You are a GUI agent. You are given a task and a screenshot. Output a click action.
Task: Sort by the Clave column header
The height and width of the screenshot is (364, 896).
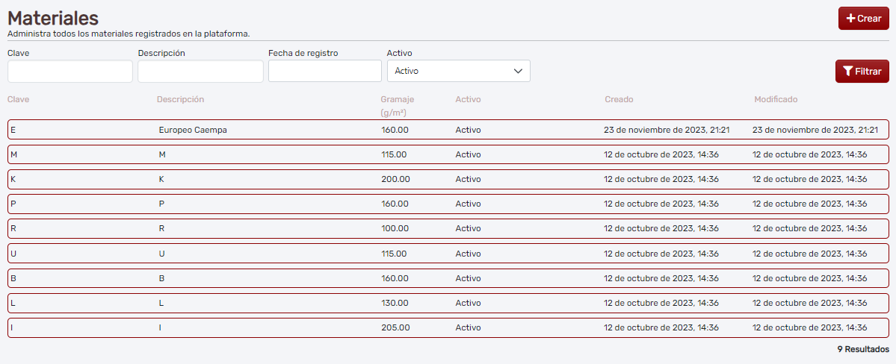pos(19,99)
